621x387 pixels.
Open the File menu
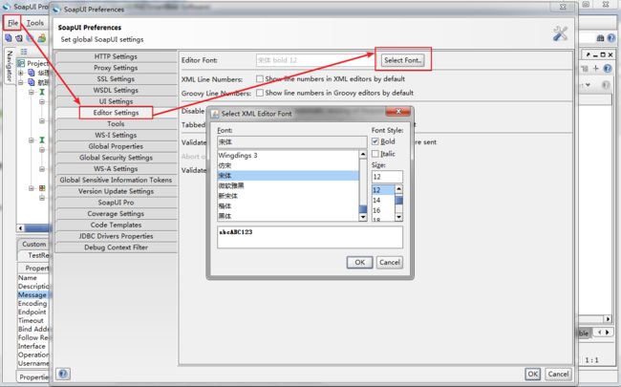point(12,23)
